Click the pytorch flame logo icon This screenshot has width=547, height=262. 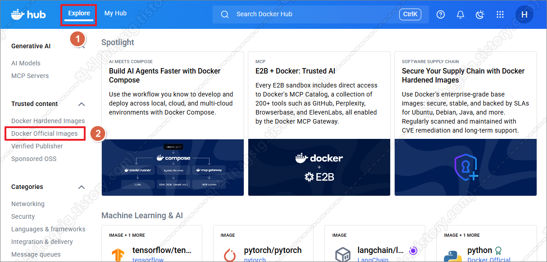pyautogui.click(x=231, y=255)
